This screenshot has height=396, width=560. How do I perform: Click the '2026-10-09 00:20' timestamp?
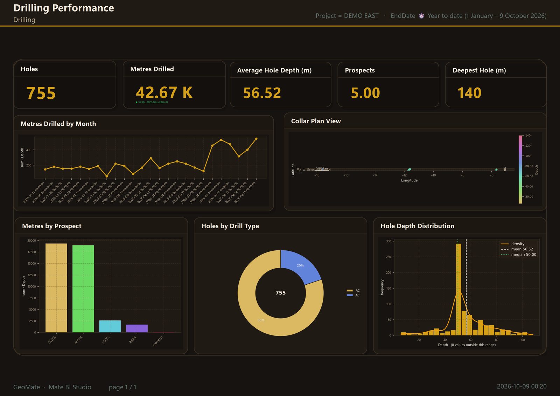pos(521,386)
